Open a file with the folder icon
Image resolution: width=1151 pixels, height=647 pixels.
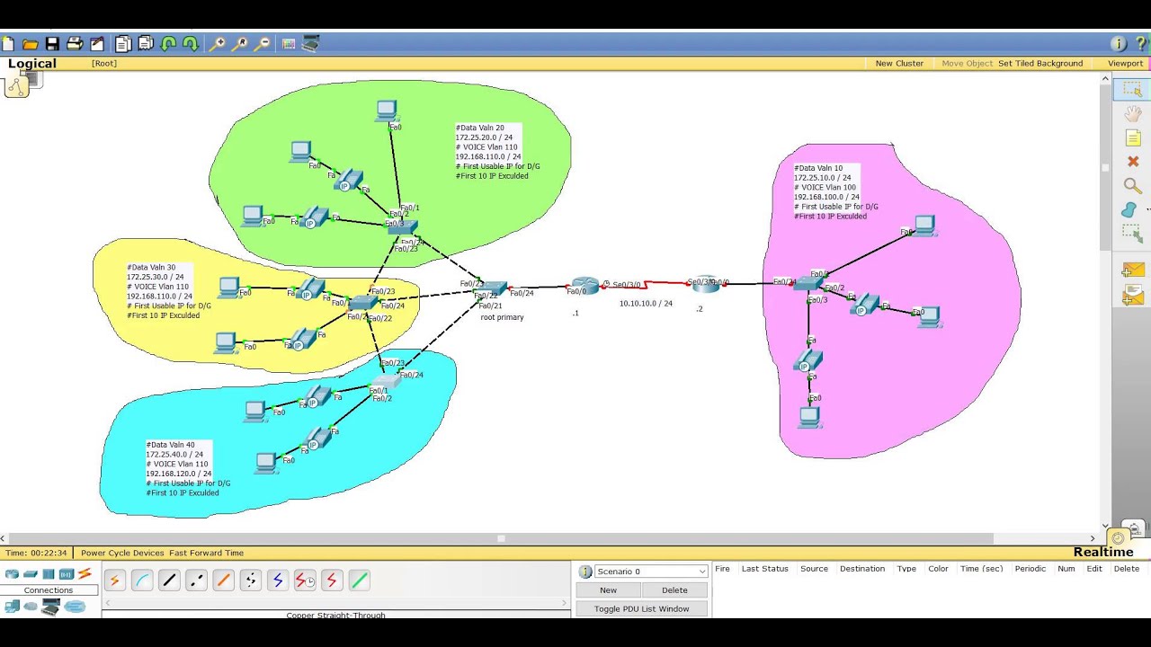30,43
